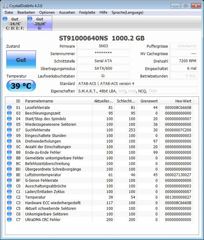
Task: Click the Betriebsstunden field showing 3 Std.
Action: coord(184,76)
